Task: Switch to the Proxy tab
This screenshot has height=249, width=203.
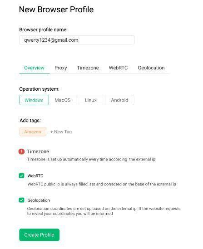Action: point(60,68)
